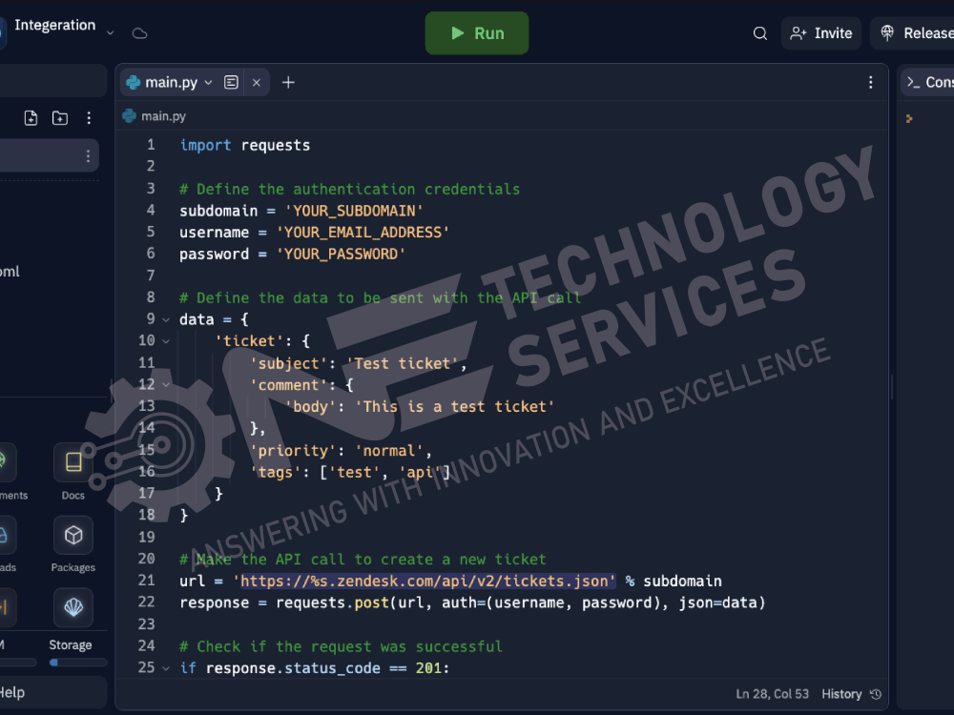Click the 'Test ticket' string on line 11

(x=403, y=363)
